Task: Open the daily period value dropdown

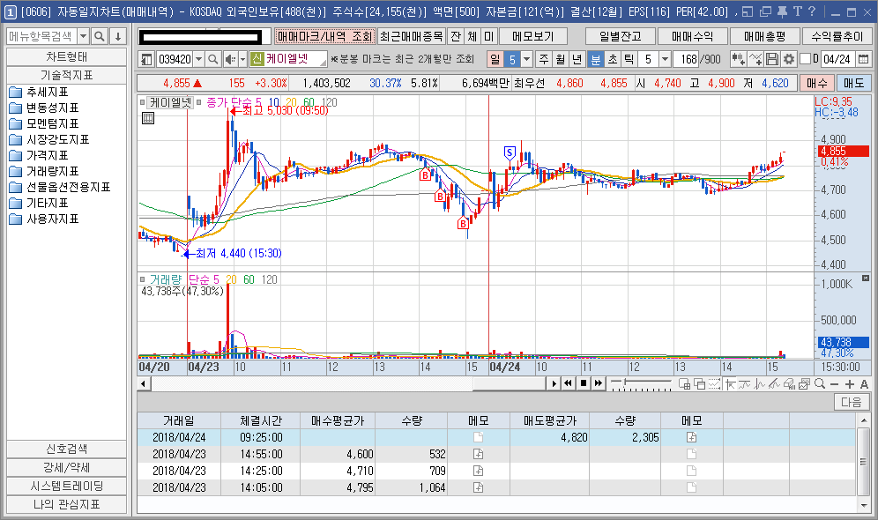Action: 526,59
